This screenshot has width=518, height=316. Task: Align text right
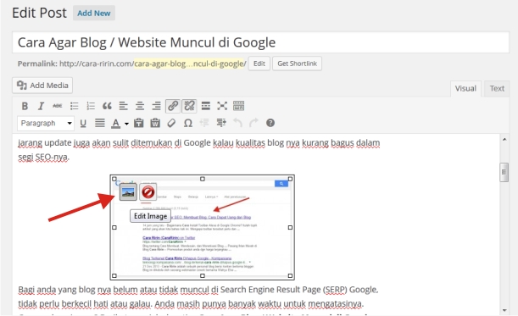click(156, 106)
